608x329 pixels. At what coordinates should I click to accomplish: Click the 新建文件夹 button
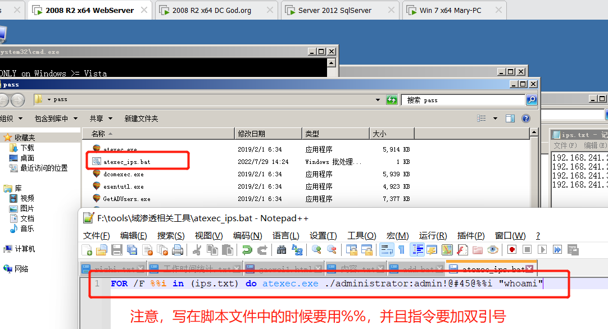pos(141,118)
